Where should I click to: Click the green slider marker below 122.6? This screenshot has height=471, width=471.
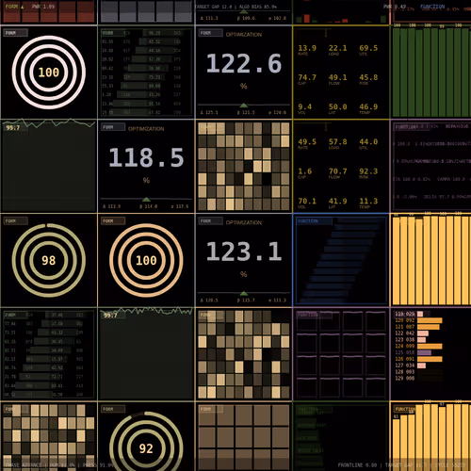coord(244,106)
